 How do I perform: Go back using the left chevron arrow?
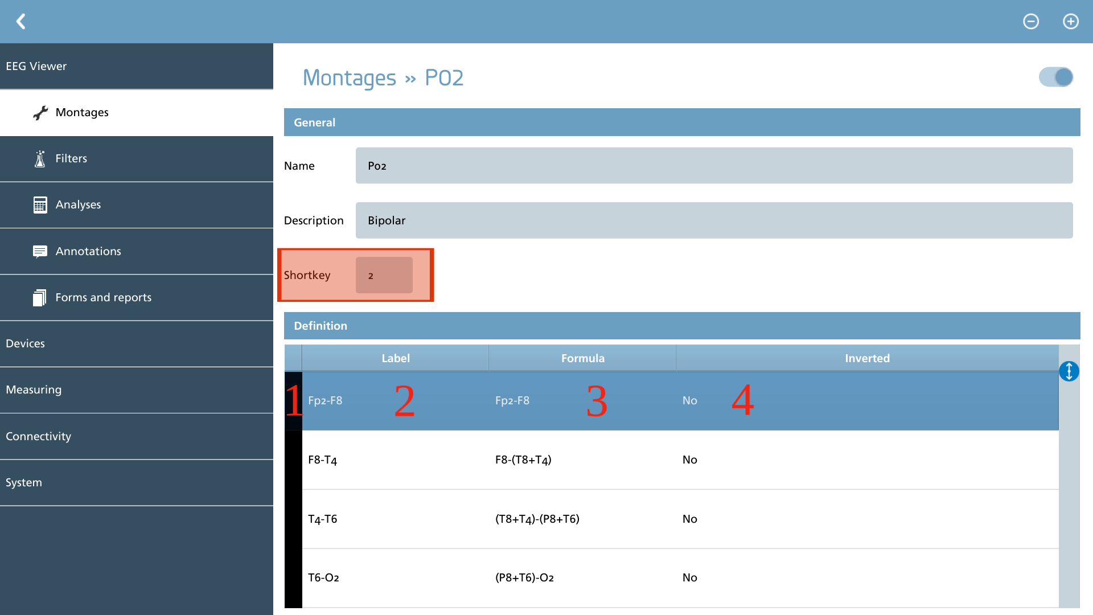(21, 22)
